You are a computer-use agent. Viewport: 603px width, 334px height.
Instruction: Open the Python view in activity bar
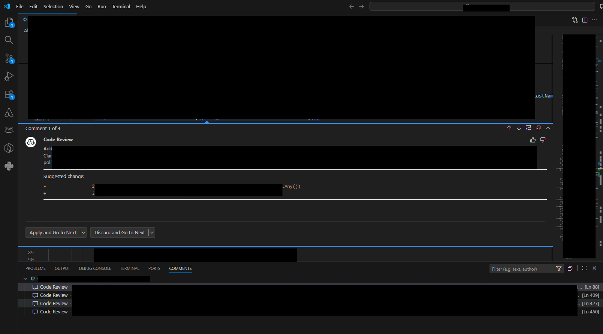pyautogui.click(x=9, y=166)
